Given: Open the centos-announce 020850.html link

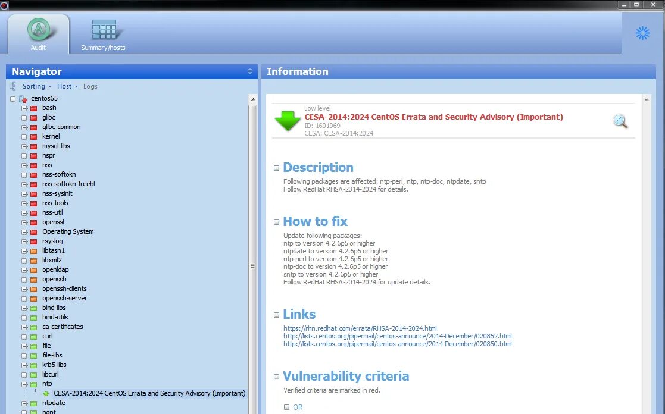Looking at the screenshot, I should click(397, 344).
